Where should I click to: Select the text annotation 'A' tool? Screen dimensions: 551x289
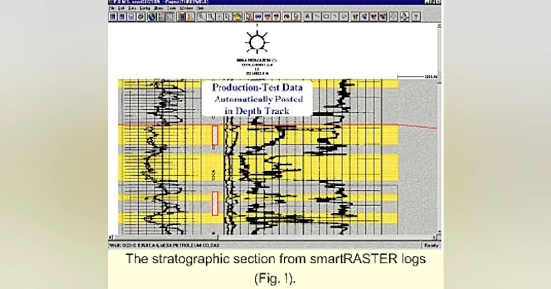(308, 17)
